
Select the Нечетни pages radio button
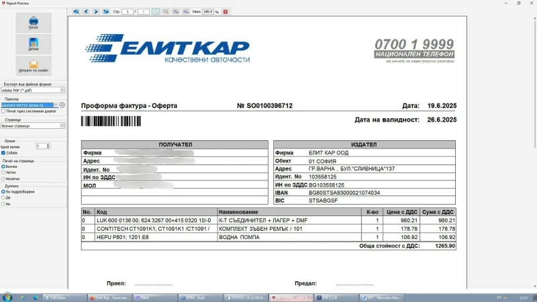click(3, 179)
